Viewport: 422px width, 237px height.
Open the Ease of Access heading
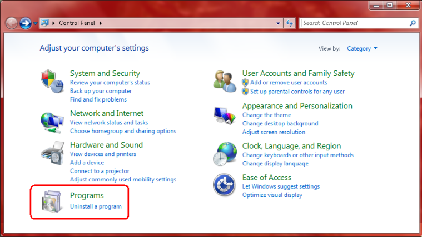click(266, 178)
